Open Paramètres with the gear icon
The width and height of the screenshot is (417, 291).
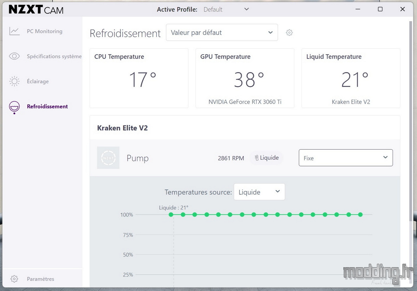click(x=14, y=279)
